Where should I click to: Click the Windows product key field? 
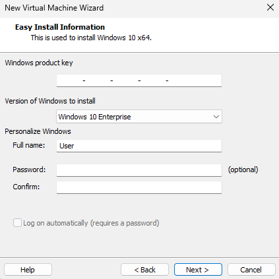[139, 80]
